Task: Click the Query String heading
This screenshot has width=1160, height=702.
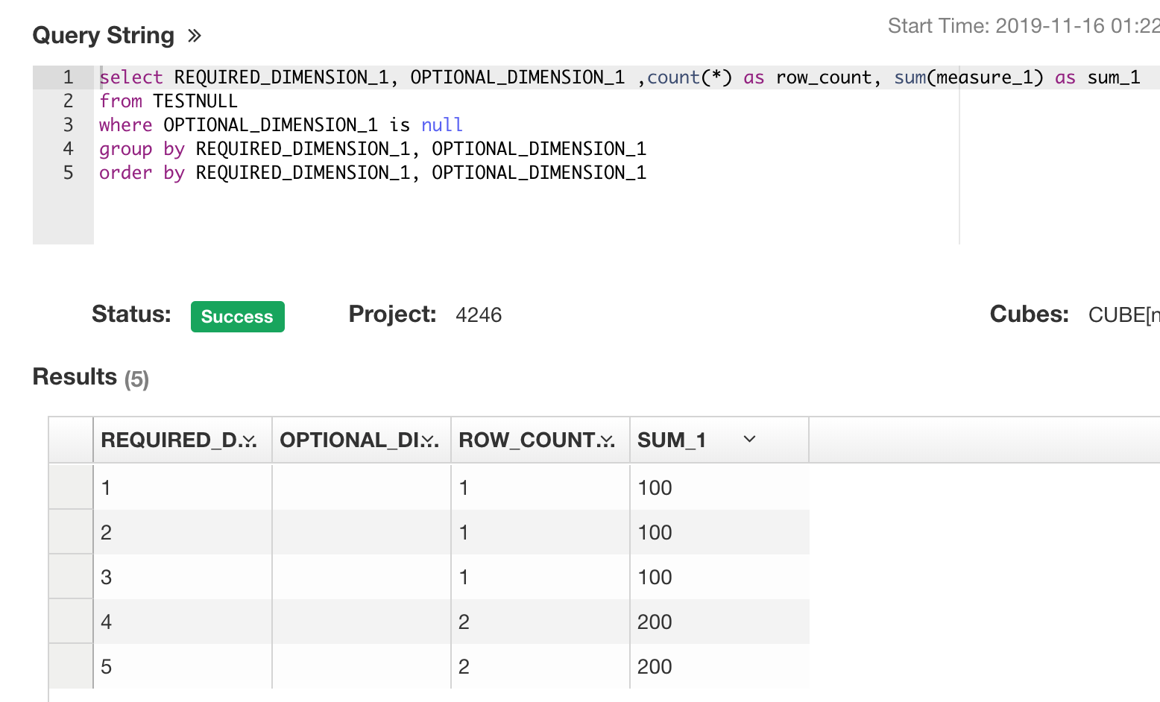Action: (104, 35)
